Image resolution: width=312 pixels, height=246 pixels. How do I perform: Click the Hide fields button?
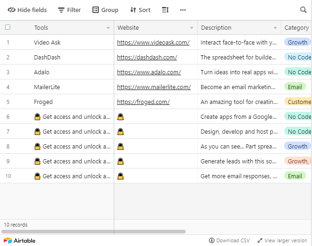(27, 10)
